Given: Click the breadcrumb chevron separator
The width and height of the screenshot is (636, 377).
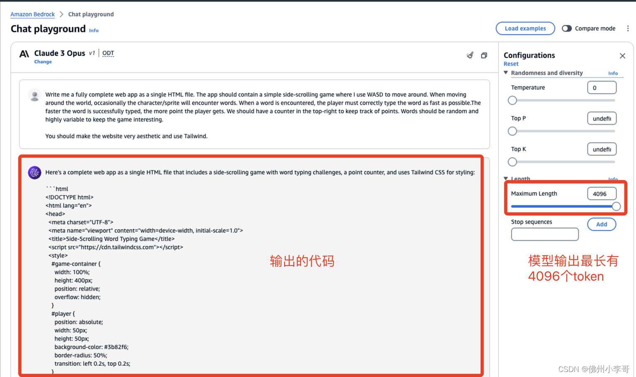Looking at the screenshot, I should coord(62,14).
